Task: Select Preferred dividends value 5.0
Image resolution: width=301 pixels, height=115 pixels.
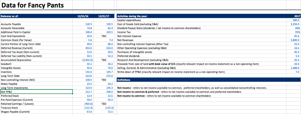Action: (294, 56)
